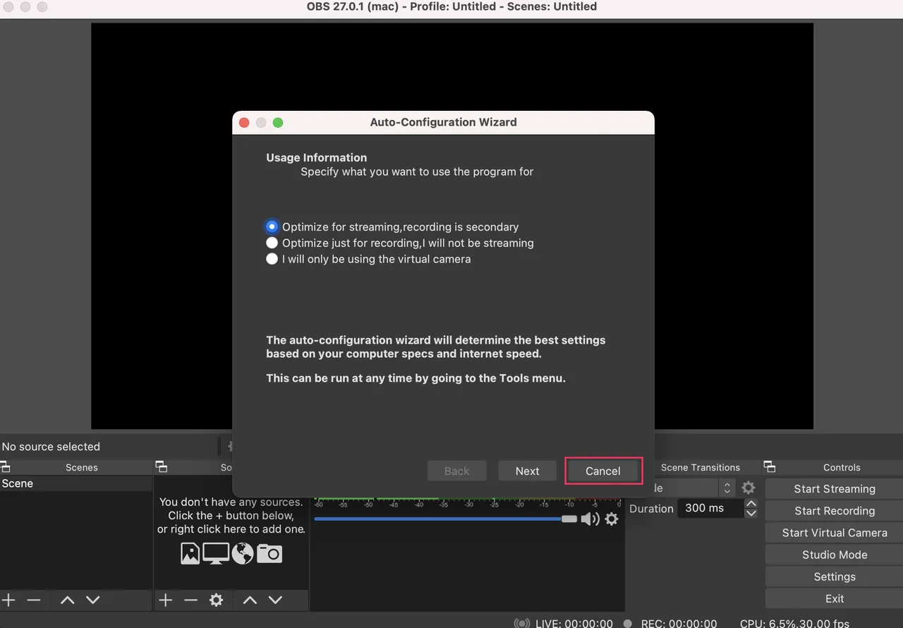Mute audio using the speaker icon
The width and height of the screenshot is (903, 628).
pyautogui.click(x=590, y=519)
